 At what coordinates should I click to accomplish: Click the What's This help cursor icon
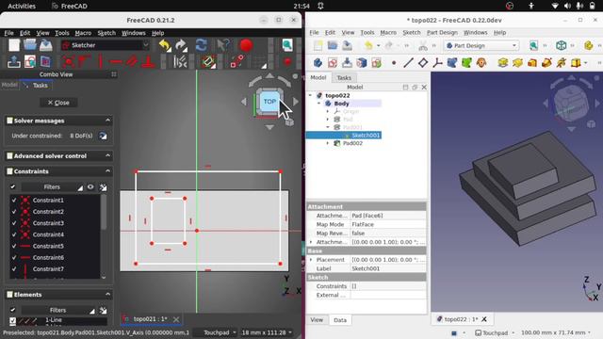[x=222, y=45]
